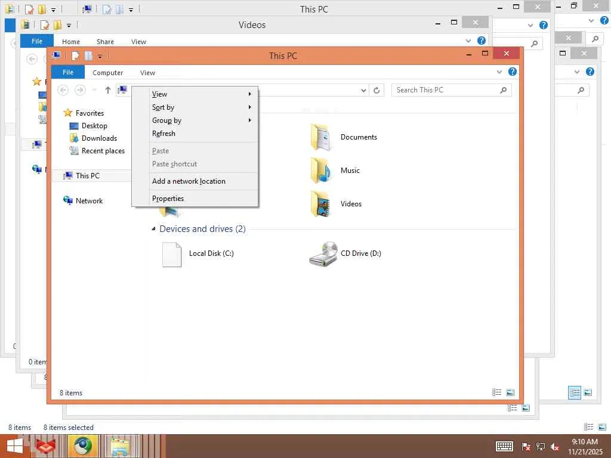Open Help in the Videos window
Viewport: 611px width, 458px height.
tap(482, 41)
